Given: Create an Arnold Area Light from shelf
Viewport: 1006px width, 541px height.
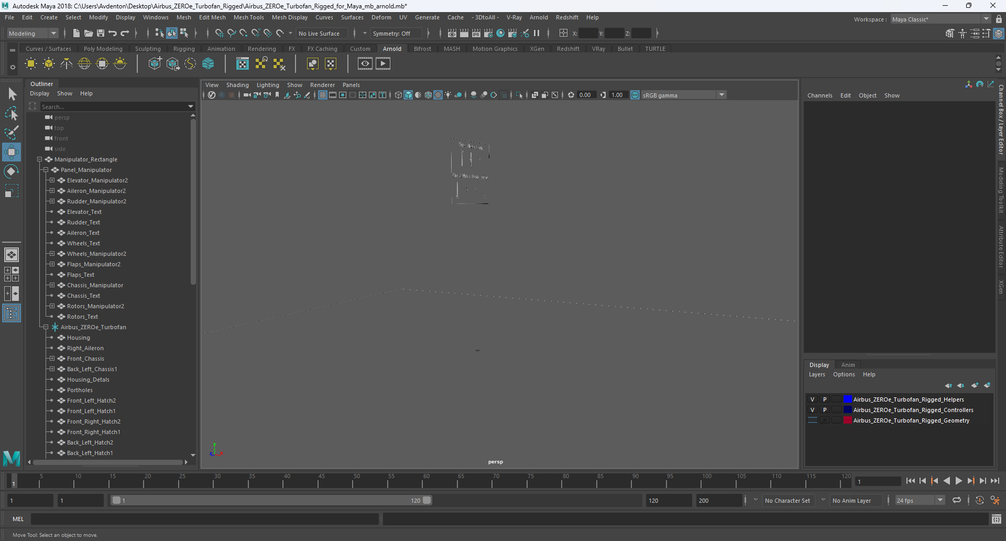Looking at the screenshot, I should click(x=31, y=64).
